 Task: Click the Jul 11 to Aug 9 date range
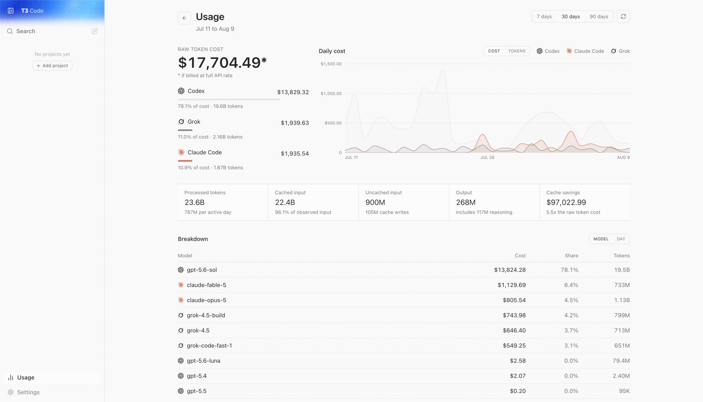[x=215, y=29]
